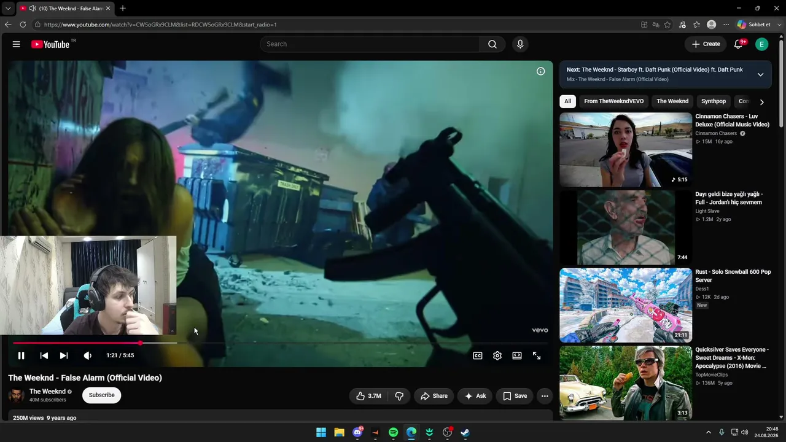Open File Explorer from the taskbar
Image resolution: width=786 pixels, height=442 pixels.
pos(339,432)
